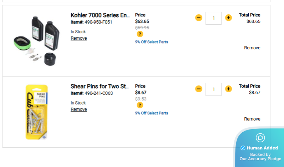
Task: Click Remove below Kohler total price
Action: pos(252,48)
